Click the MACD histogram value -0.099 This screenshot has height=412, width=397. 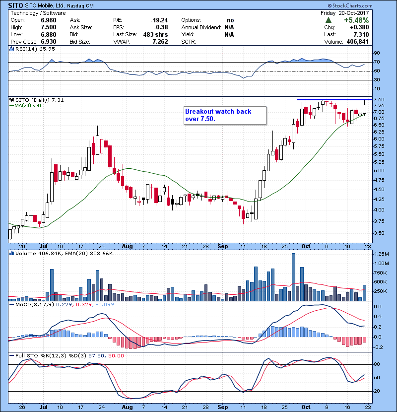pos(105,305)
